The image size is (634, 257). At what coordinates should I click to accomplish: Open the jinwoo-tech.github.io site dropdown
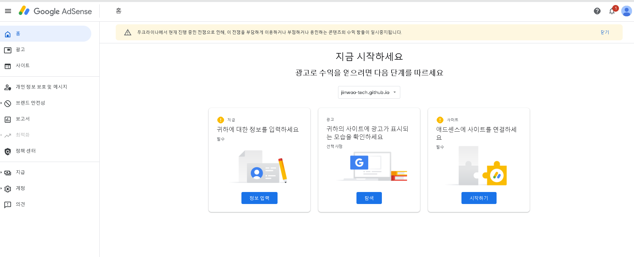[x=369, y=92]
